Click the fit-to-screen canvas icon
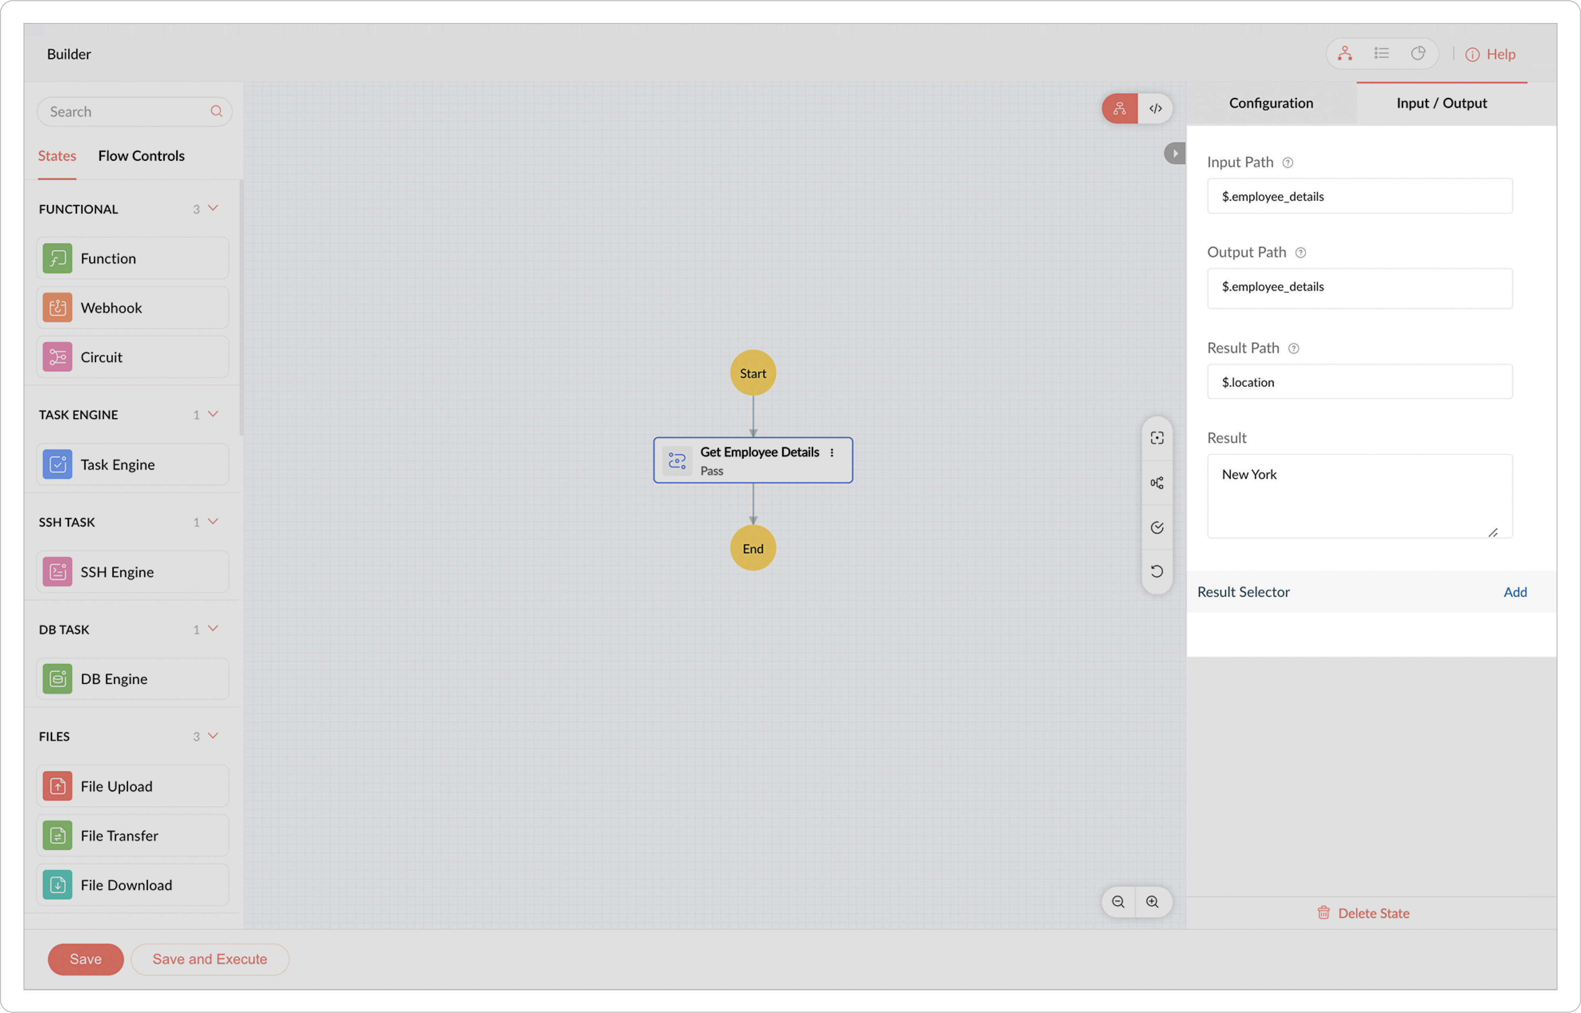The height and width of the screenshot is (1013, 1581). click(1157, 438)
